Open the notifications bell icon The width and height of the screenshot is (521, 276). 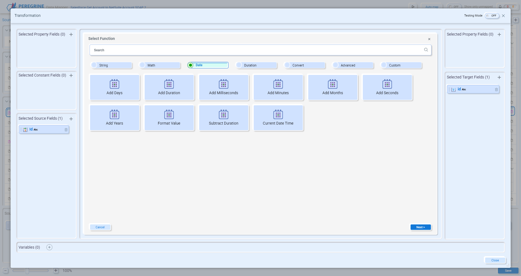coord(500,7)
